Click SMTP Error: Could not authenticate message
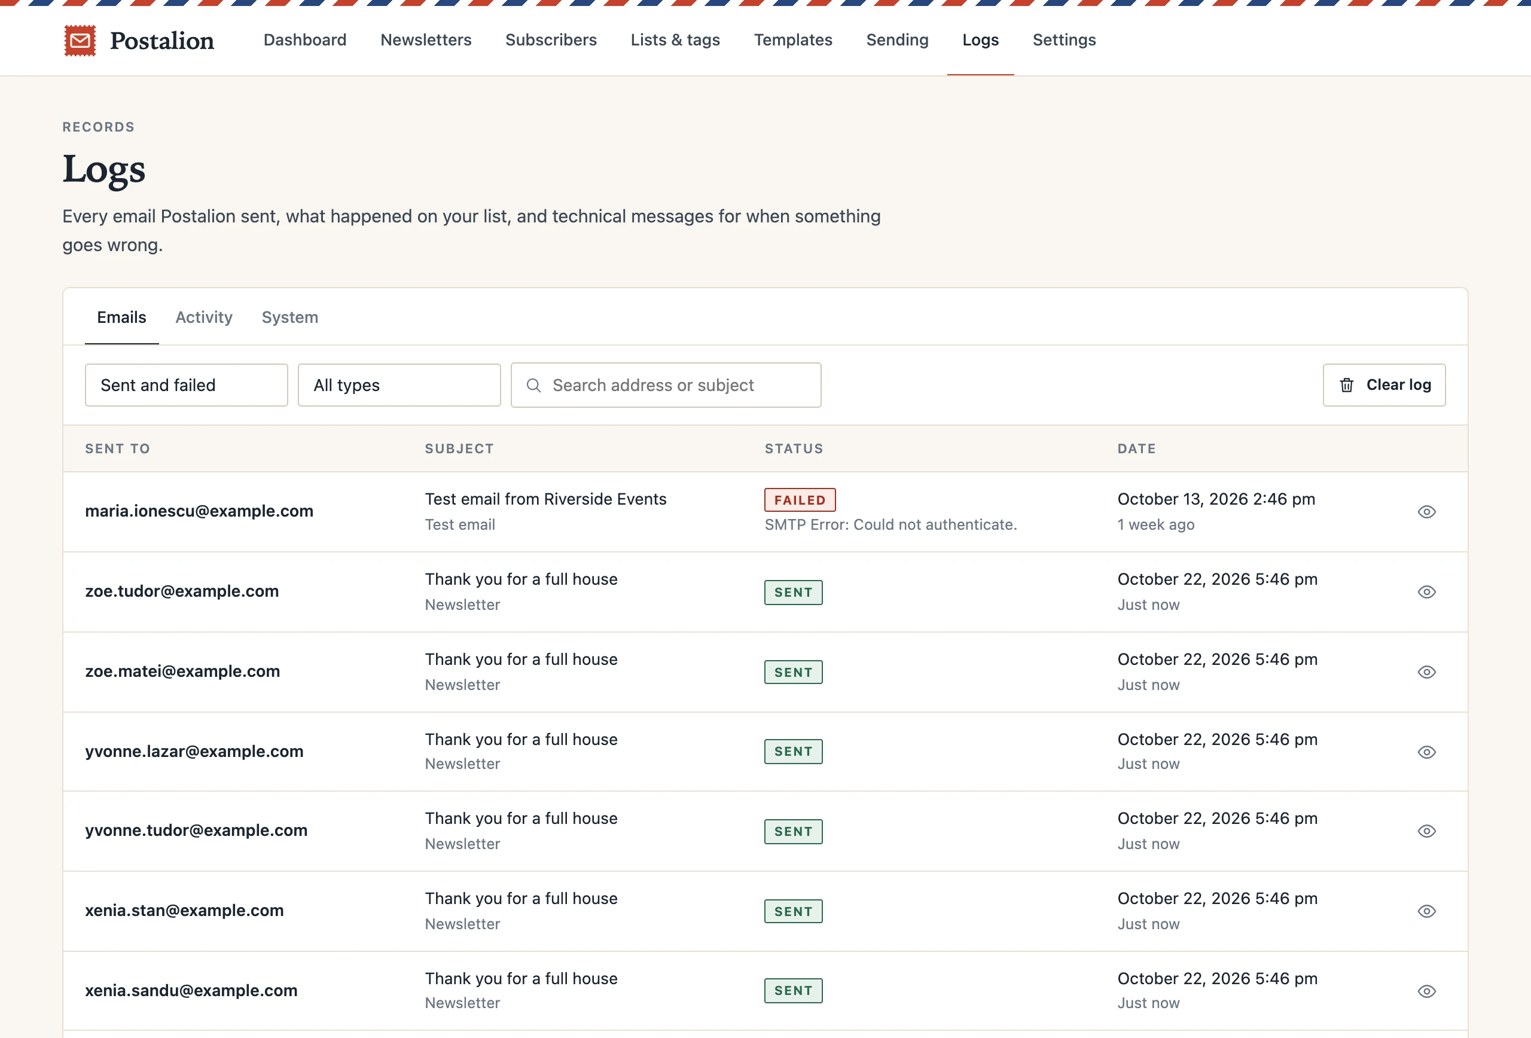Viewport: 1531px width, 1038px height. tap(890, 525)
